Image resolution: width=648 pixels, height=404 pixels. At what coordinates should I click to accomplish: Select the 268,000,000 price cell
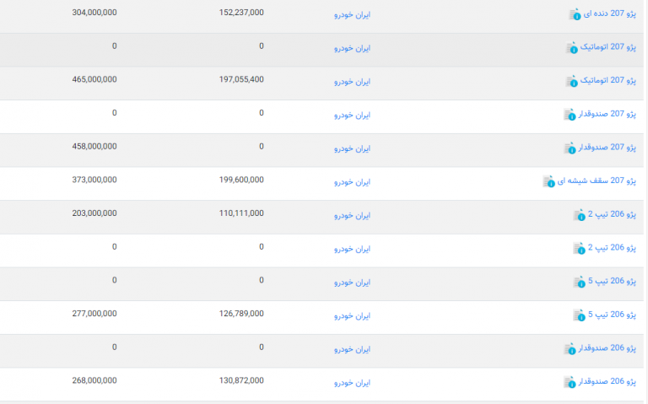click(x=94, y=381)
